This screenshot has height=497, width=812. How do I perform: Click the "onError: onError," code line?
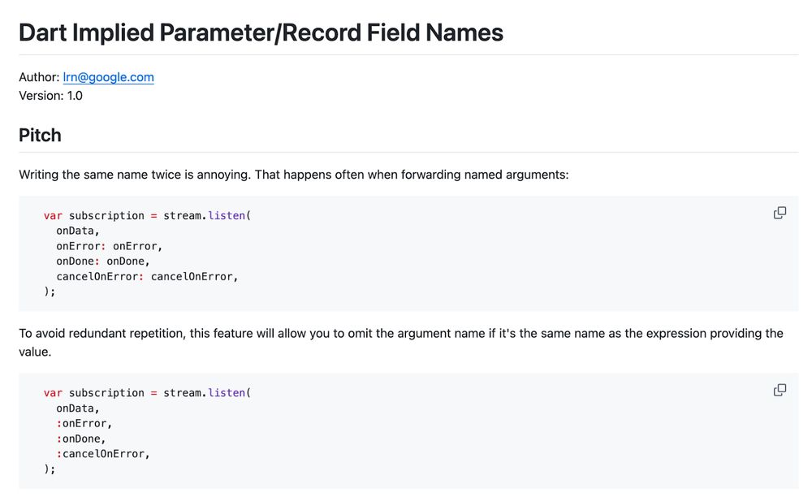click(110, 246)
